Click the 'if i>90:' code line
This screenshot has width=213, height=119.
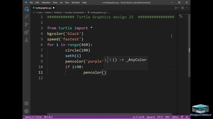pos(74,67)
